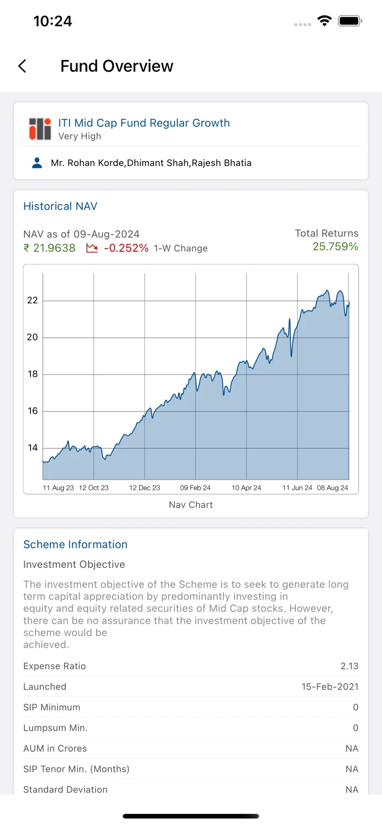
Task: Click the red downward trend icon
Action: pyautogui.click(x=92, y=248)
